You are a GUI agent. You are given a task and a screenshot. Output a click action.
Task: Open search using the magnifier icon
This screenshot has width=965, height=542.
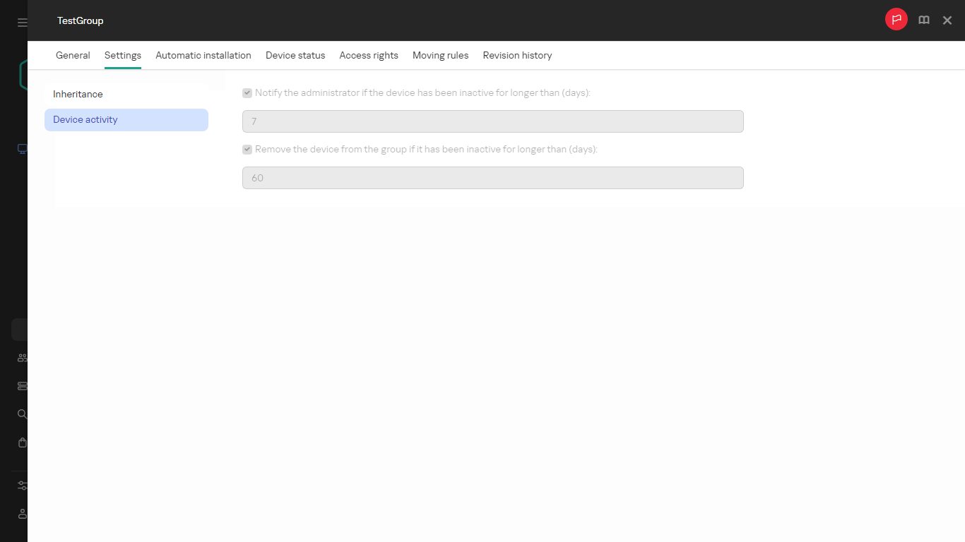(21, 414)
